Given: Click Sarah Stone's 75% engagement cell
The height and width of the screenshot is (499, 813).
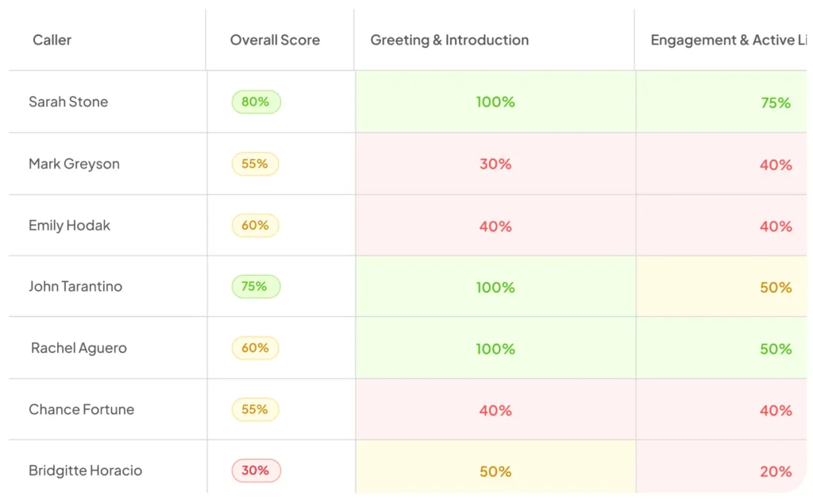Looking at the screenshot, I should coord(722,102).
